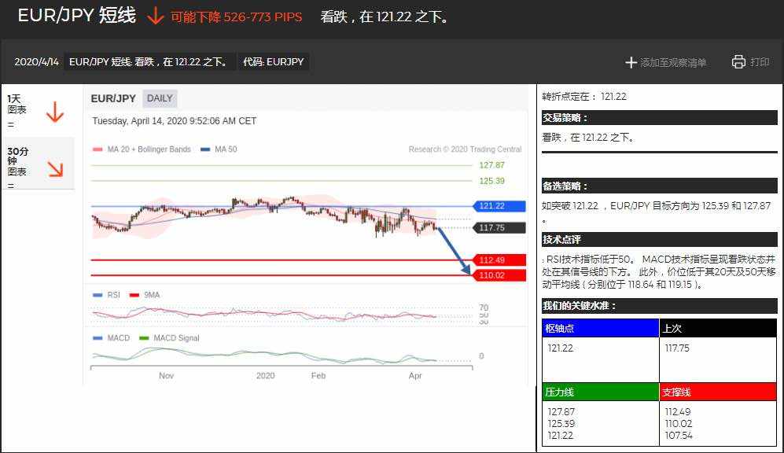Click the printer icon
Screen dimensions: 784x453
pos(738,61)
